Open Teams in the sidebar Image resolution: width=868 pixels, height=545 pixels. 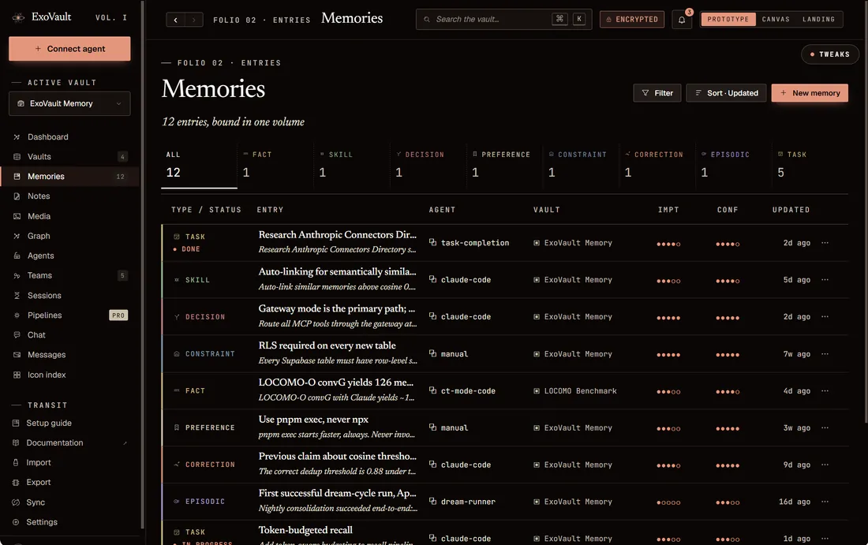(x=69, y=275)
